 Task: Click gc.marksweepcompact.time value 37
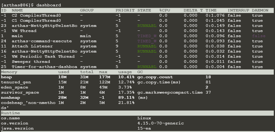pyautogui.click(x=208, y=92)
